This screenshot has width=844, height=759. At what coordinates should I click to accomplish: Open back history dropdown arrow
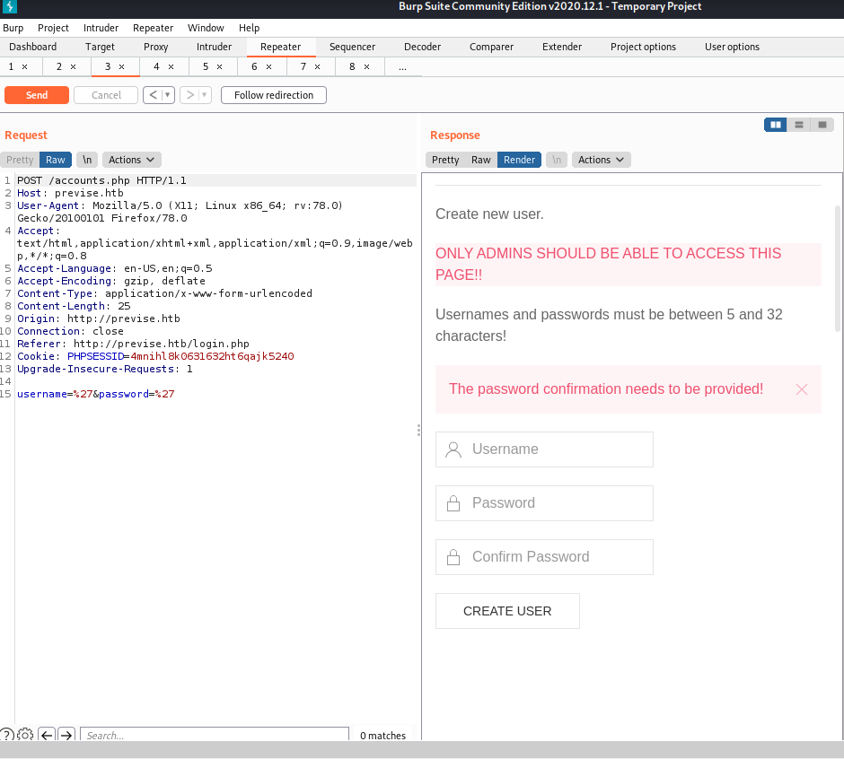click(167, 95)
